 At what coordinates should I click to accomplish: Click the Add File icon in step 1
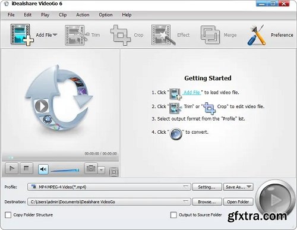[175, 94]
